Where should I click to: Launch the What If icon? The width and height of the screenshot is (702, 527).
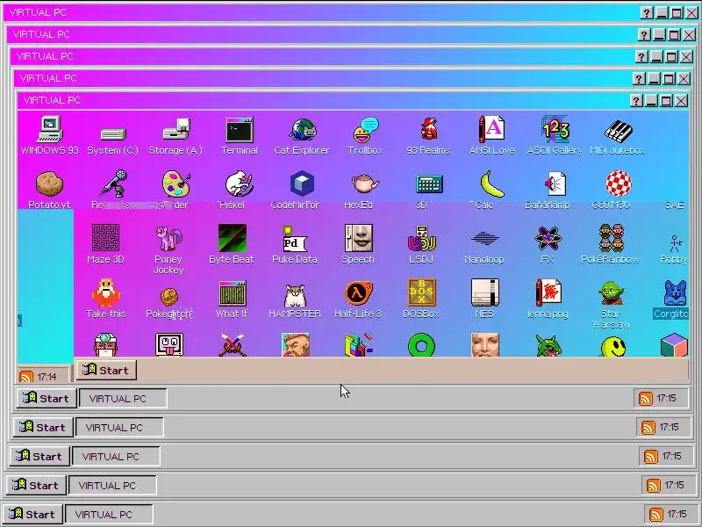click(x=232, y=293)
